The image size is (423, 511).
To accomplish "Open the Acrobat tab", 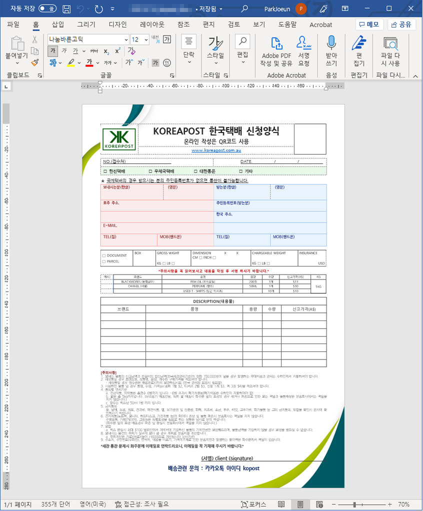I will point(320,25).
